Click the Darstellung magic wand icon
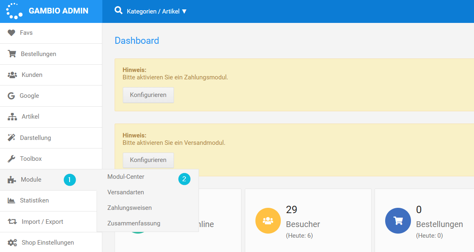 [x=11, y=137]
